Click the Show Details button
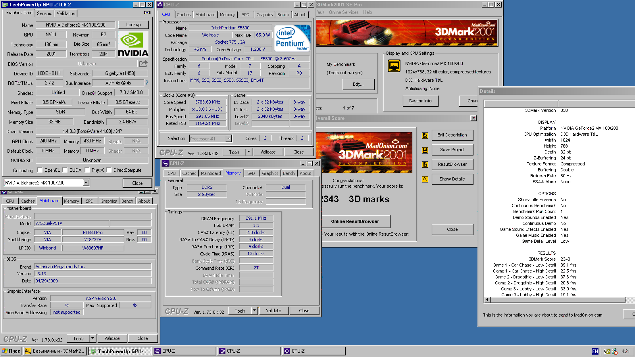 (452, 179)
